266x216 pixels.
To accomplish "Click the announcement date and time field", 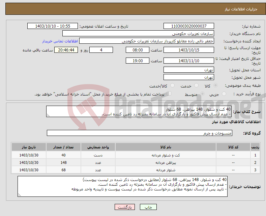I will (53, 26).
